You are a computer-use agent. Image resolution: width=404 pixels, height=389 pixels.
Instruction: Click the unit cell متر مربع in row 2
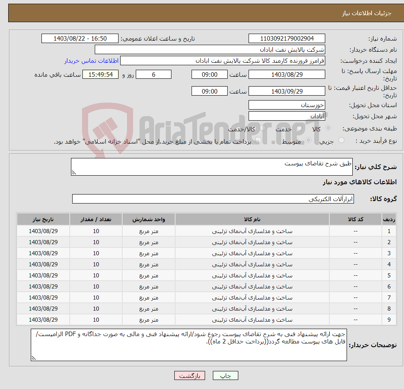click(148, 243)
